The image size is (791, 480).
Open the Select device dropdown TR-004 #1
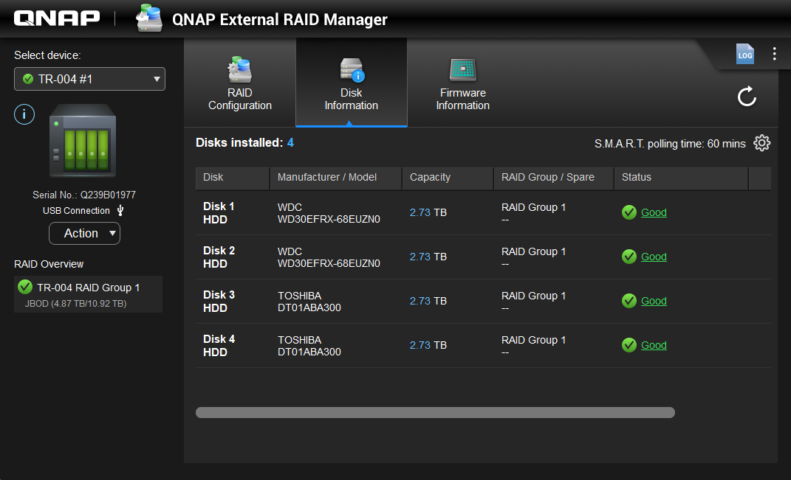[89, 79]
